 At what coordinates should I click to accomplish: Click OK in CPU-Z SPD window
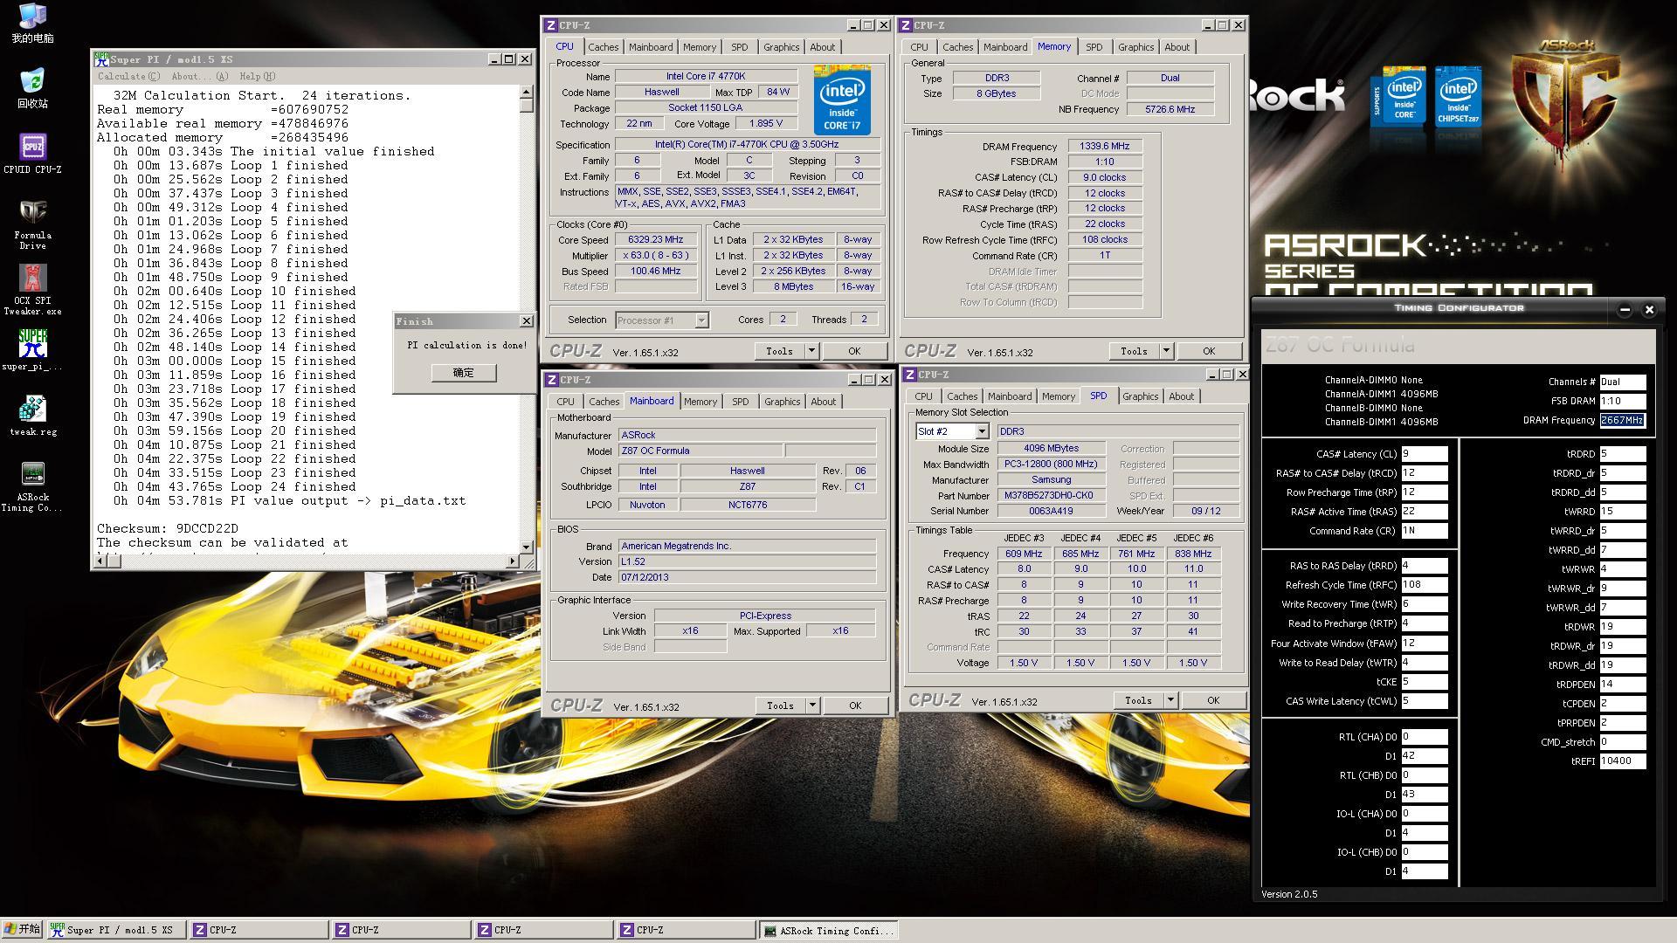[x=1213, y=700]
